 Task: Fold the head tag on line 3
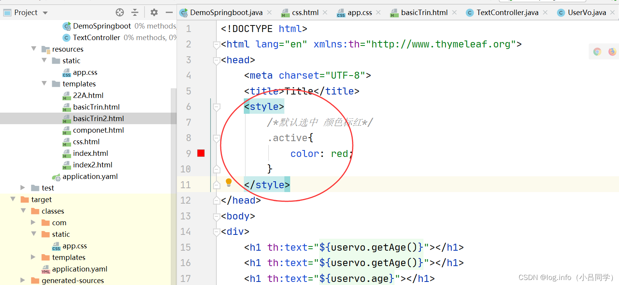[217, 60]
